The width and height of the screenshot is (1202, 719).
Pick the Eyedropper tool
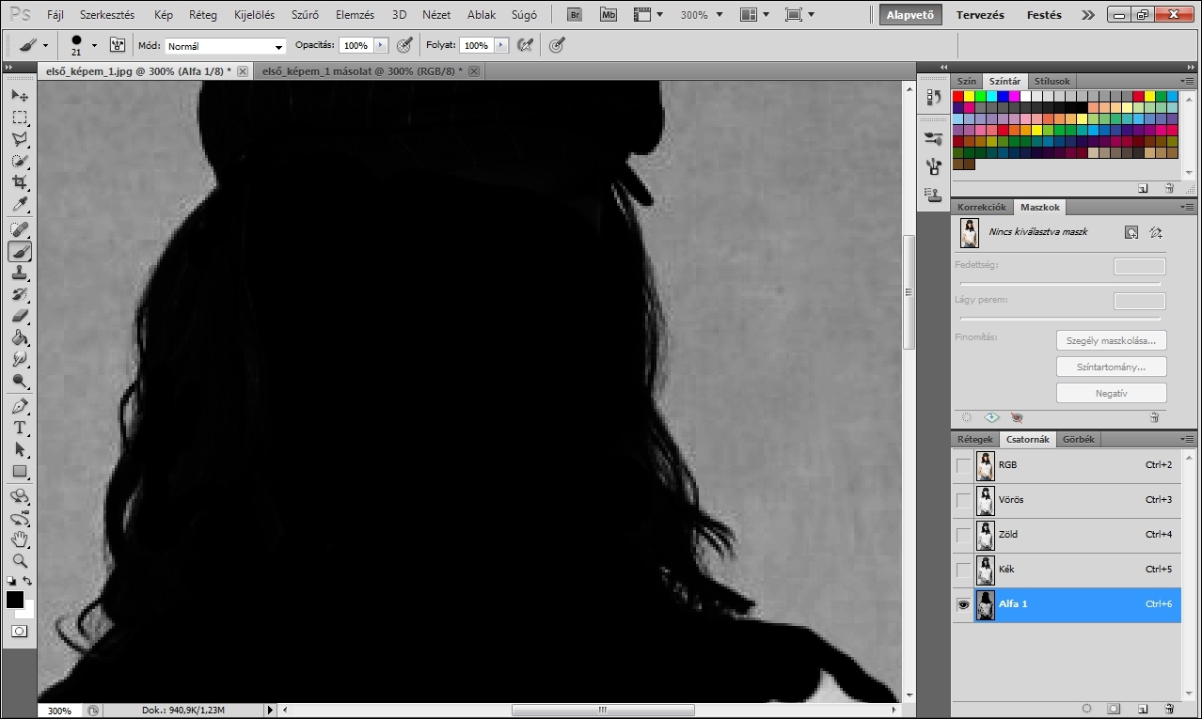tap(20, 205)
